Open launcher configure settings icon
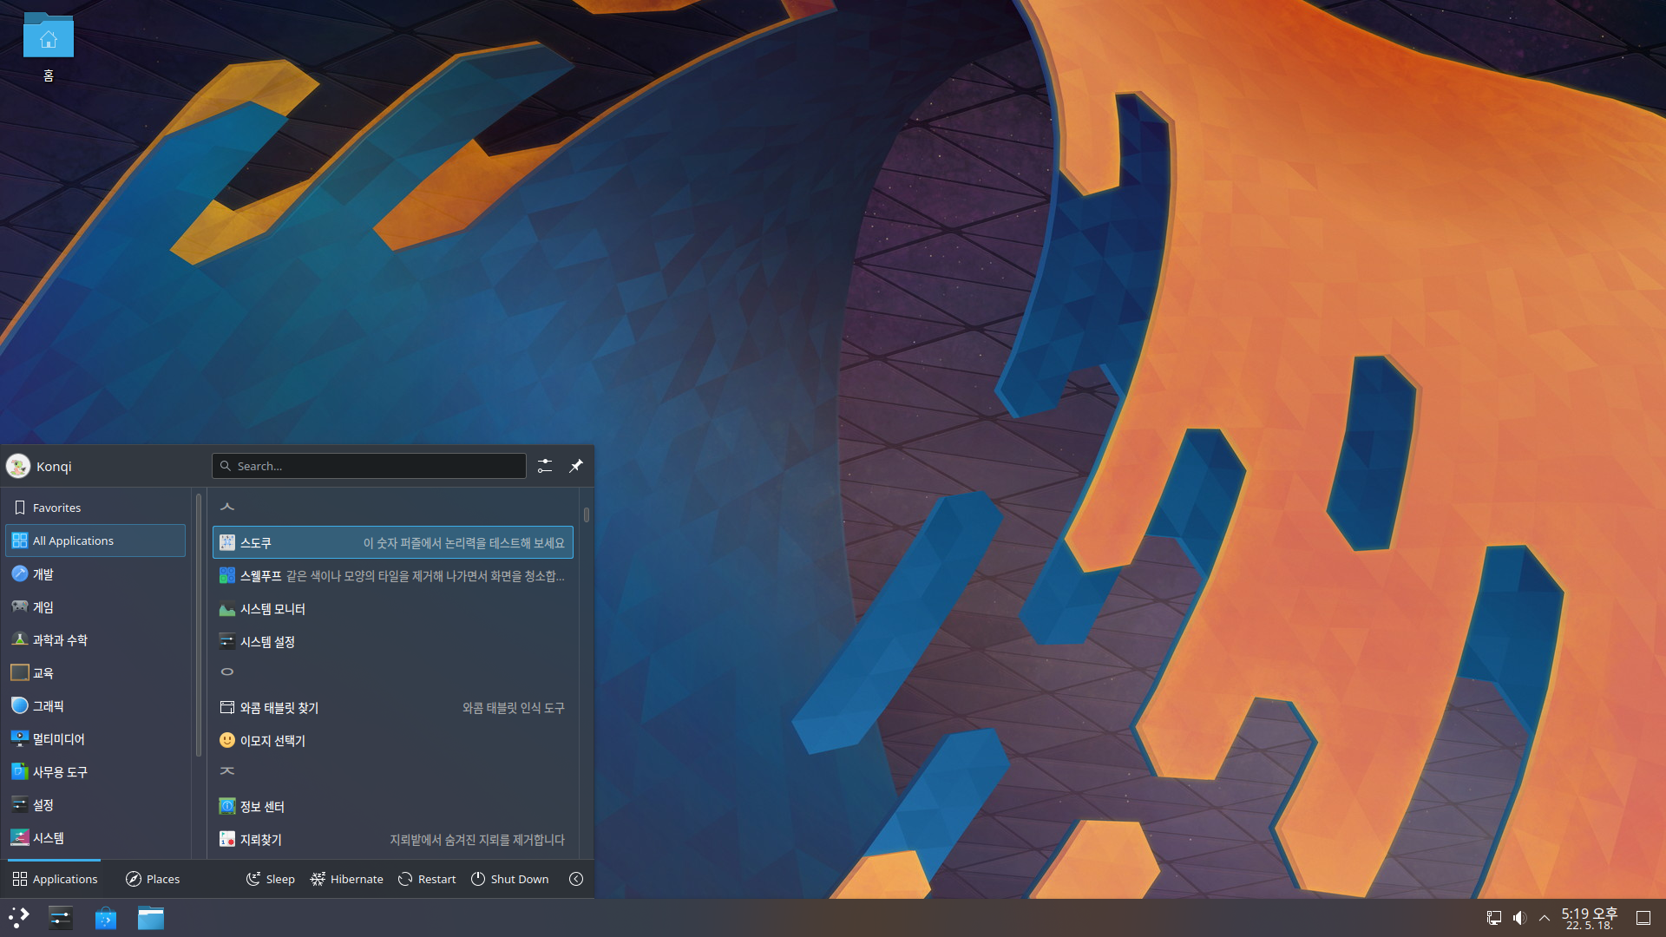This screenshot has height=937, width=1666. pyautogui.click(x=544, y=466)
